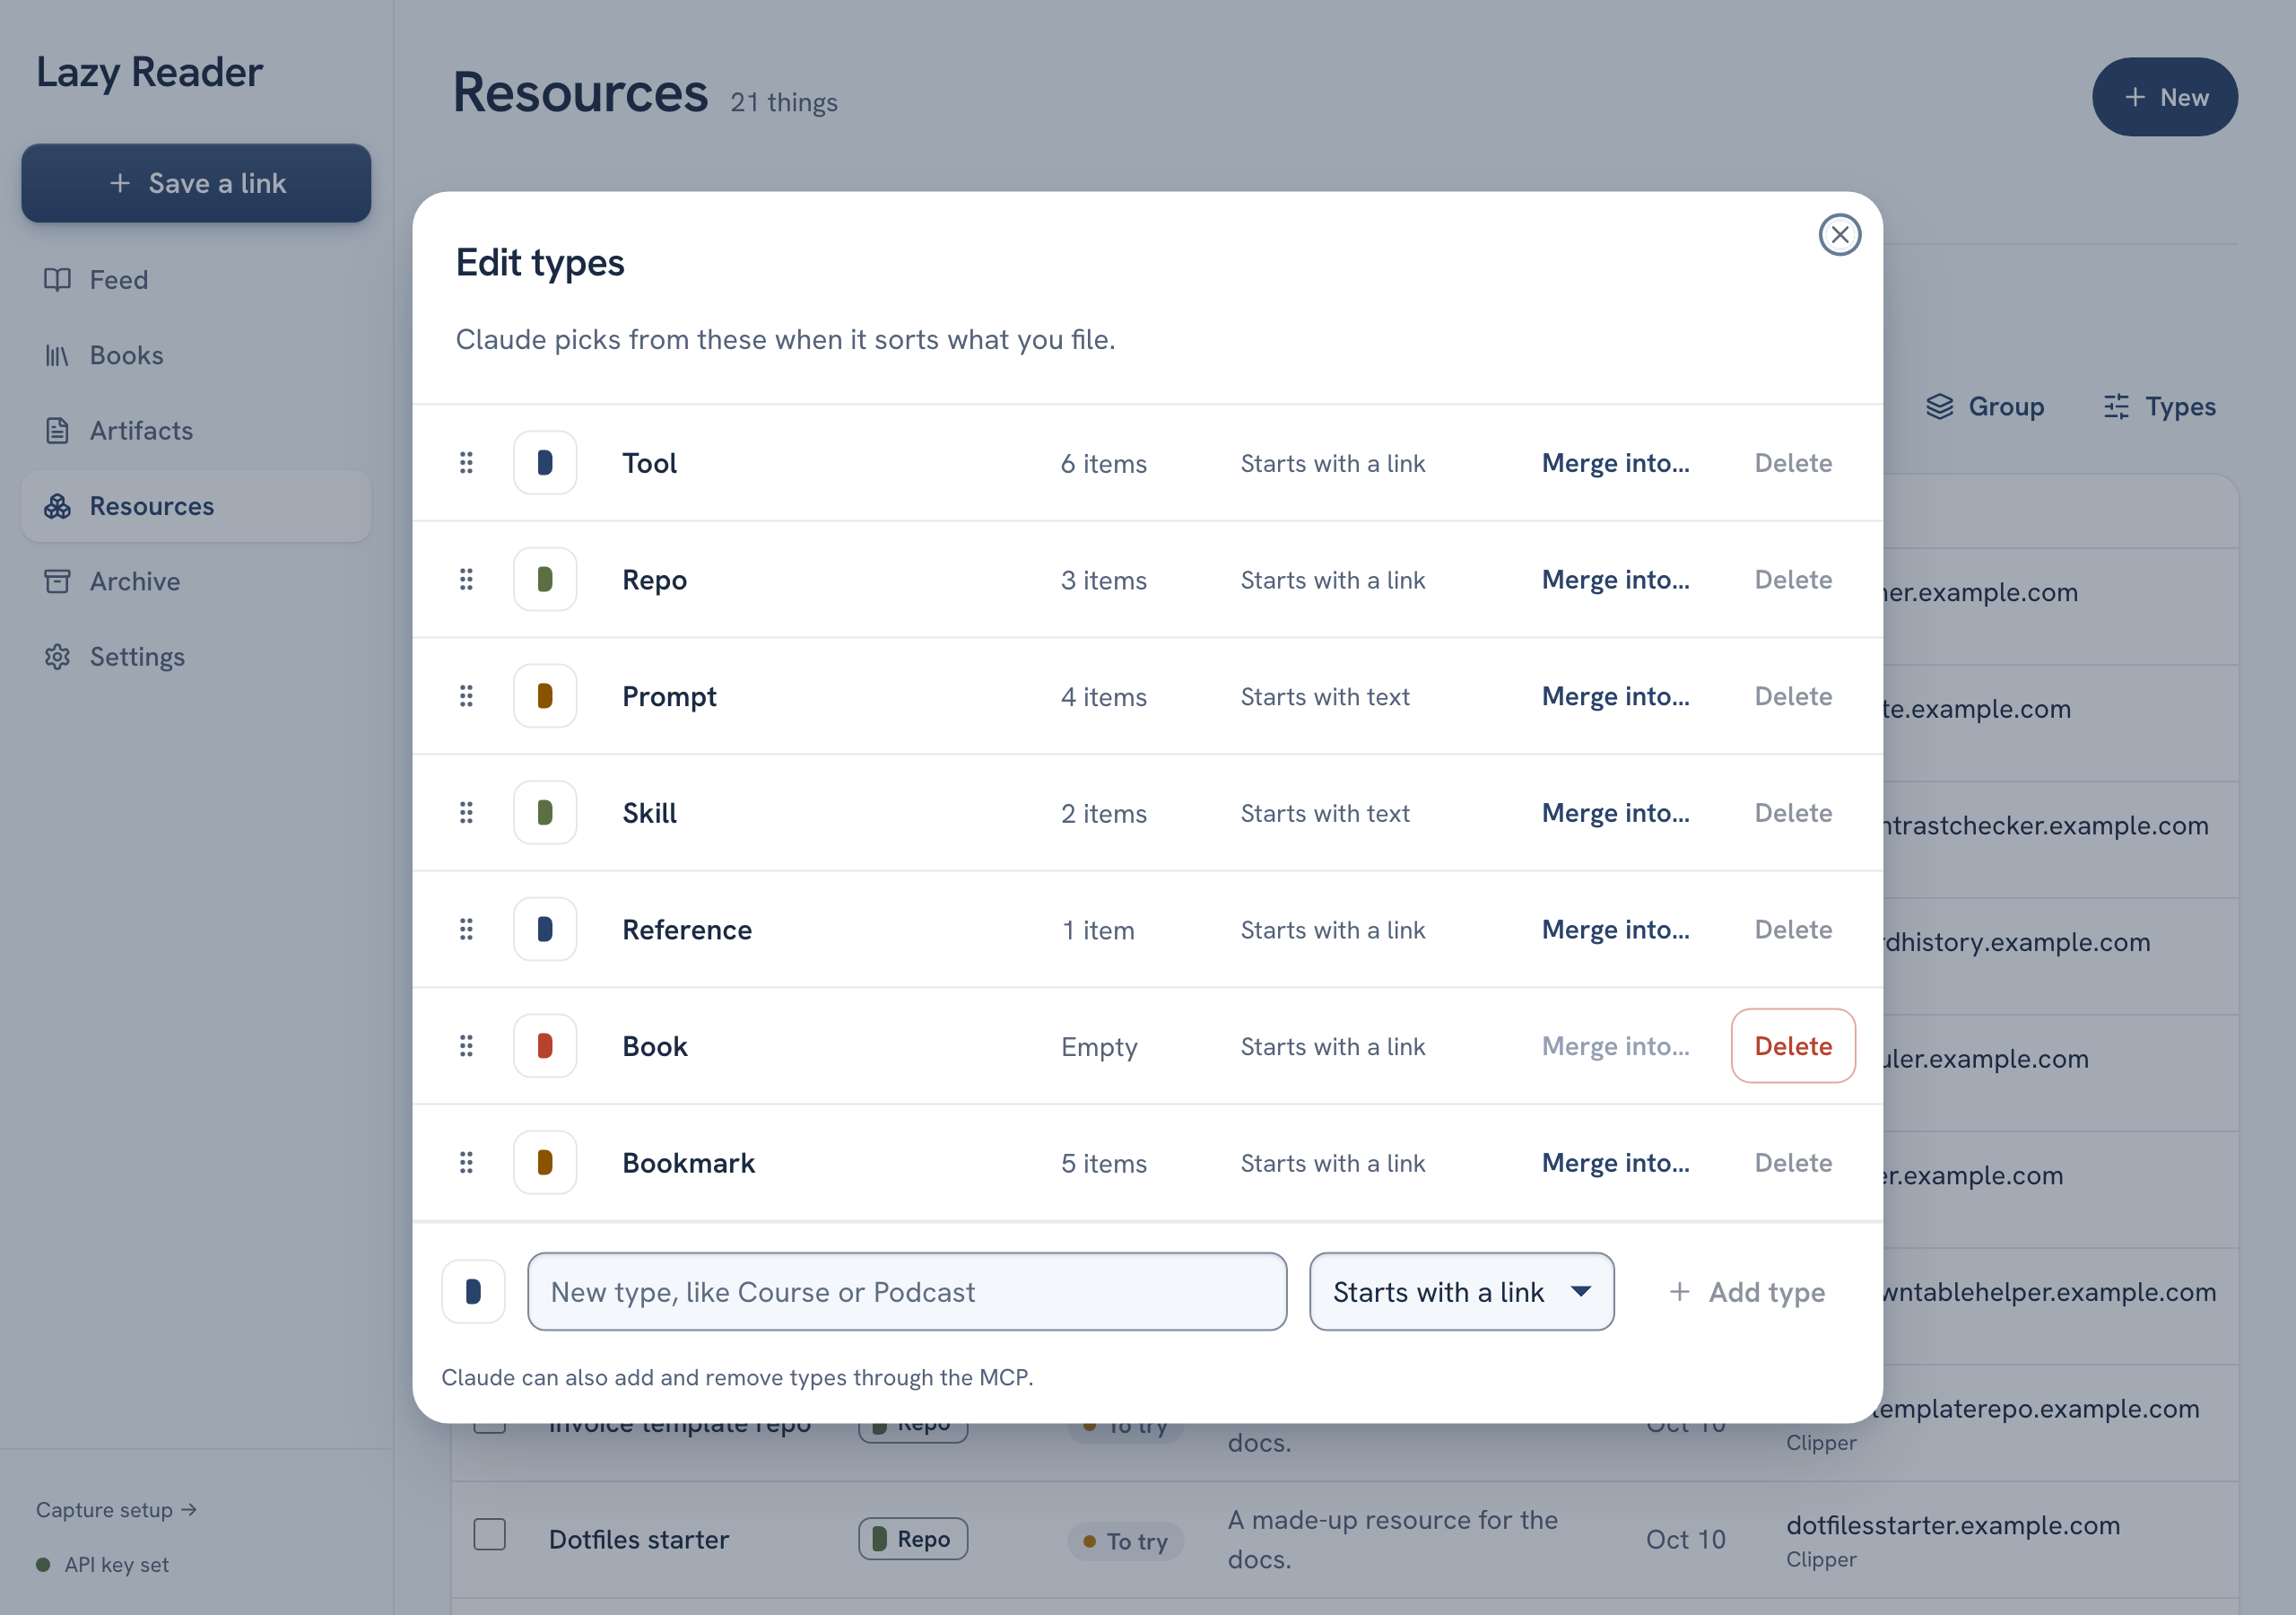Delete the empty Book type

point(1793,1045)
